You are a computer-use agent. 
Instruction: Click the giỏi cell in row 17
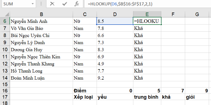(197, 97)
